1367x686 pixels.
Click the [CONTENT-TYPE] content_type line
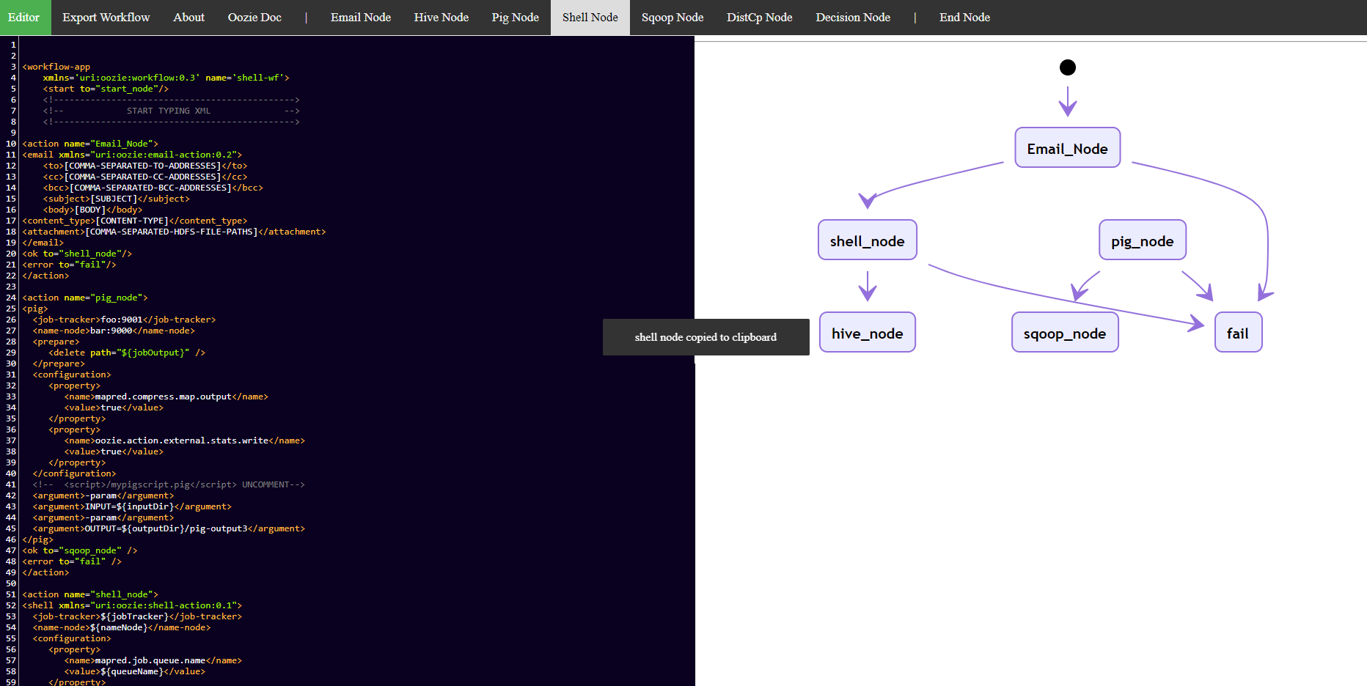pos(135,221)
